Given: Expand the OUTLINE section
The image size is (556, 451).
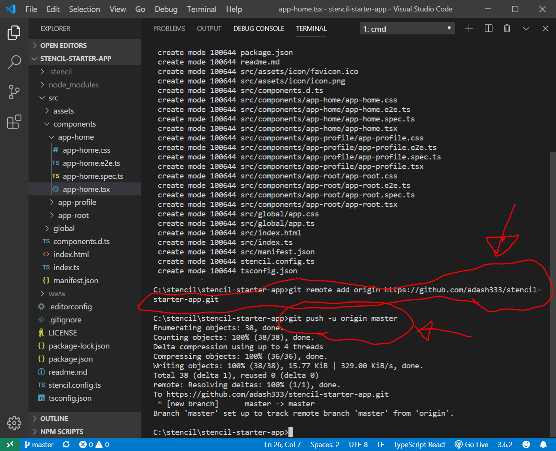Looking at the screenshot, I should (x=54, y=419).
